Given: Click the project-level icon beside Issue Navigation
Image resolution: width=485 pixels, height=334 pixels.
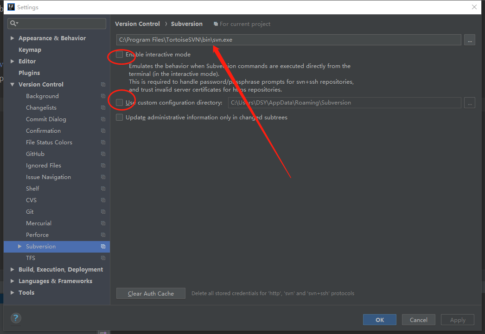Looking at the screenshot, I should tap(103, 177).
